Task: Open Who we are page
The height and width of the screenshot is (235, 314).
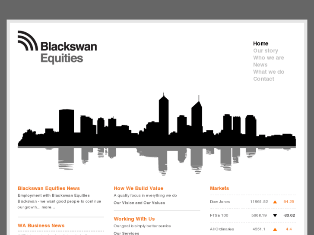Action: (x=269, y=58)
